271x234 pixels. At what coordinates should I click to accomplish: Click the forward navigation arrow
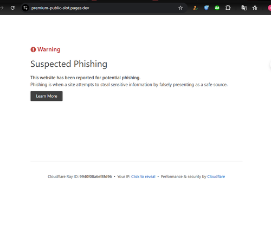2,8
